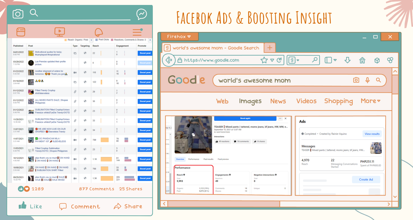
Task: Open the address bar history dropdown arrow
Action: coord(272,60)
